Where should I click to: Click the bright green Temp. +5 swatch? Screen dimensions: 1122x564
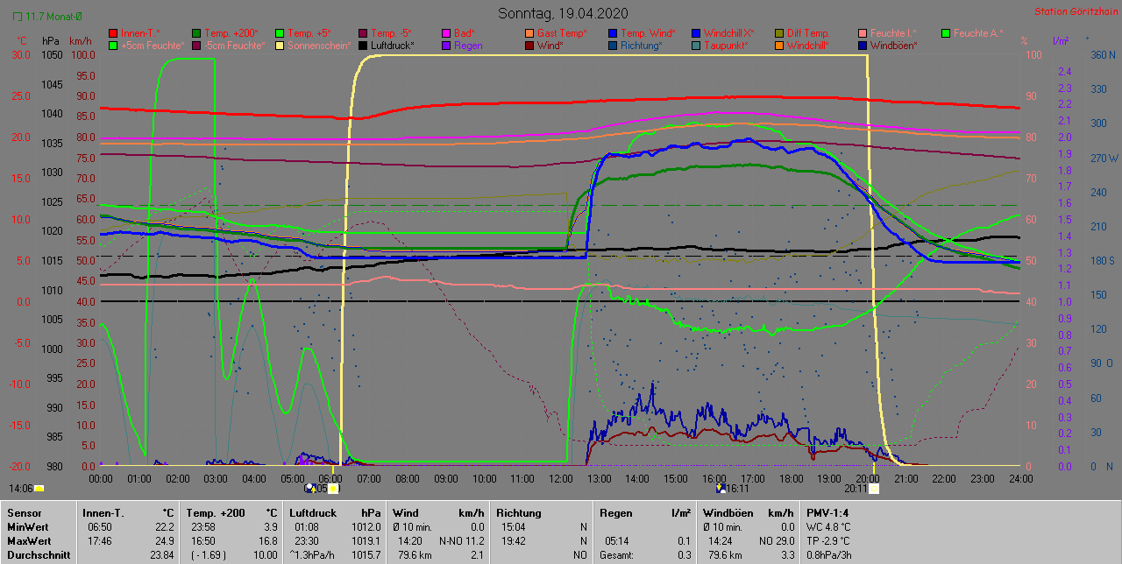(x=280, y=33)
